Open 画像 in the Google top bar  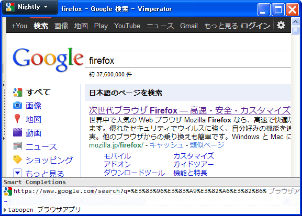[61, 26]
